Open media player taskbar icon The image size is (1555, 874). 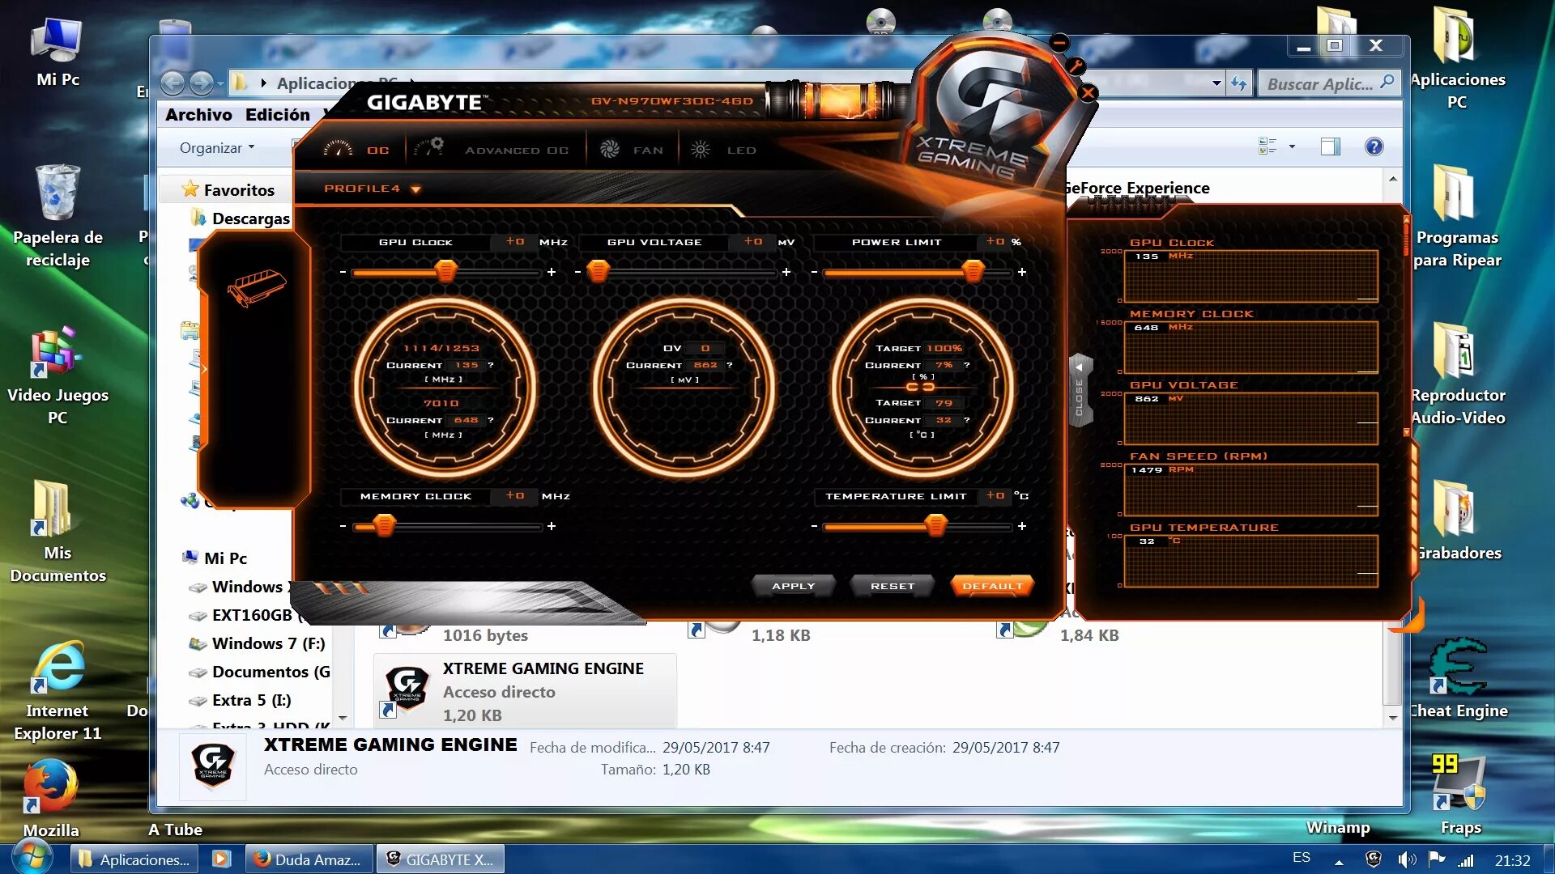click(221, 859)
